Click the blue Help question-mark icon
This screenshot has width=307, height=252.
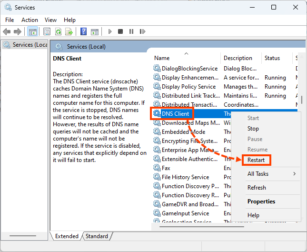83,32
